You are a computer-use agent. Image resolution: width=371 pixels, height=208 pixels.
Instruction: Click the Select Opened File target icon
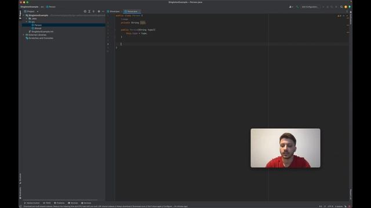coord(85,12)
